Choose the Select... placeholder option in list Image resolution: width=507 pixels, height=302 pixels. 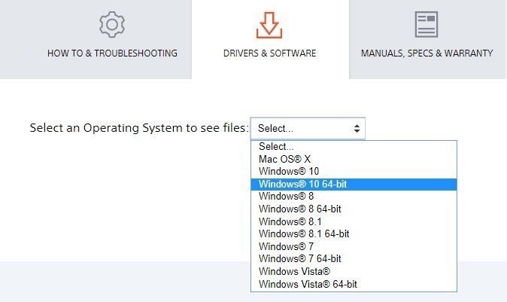coord(354,147)
